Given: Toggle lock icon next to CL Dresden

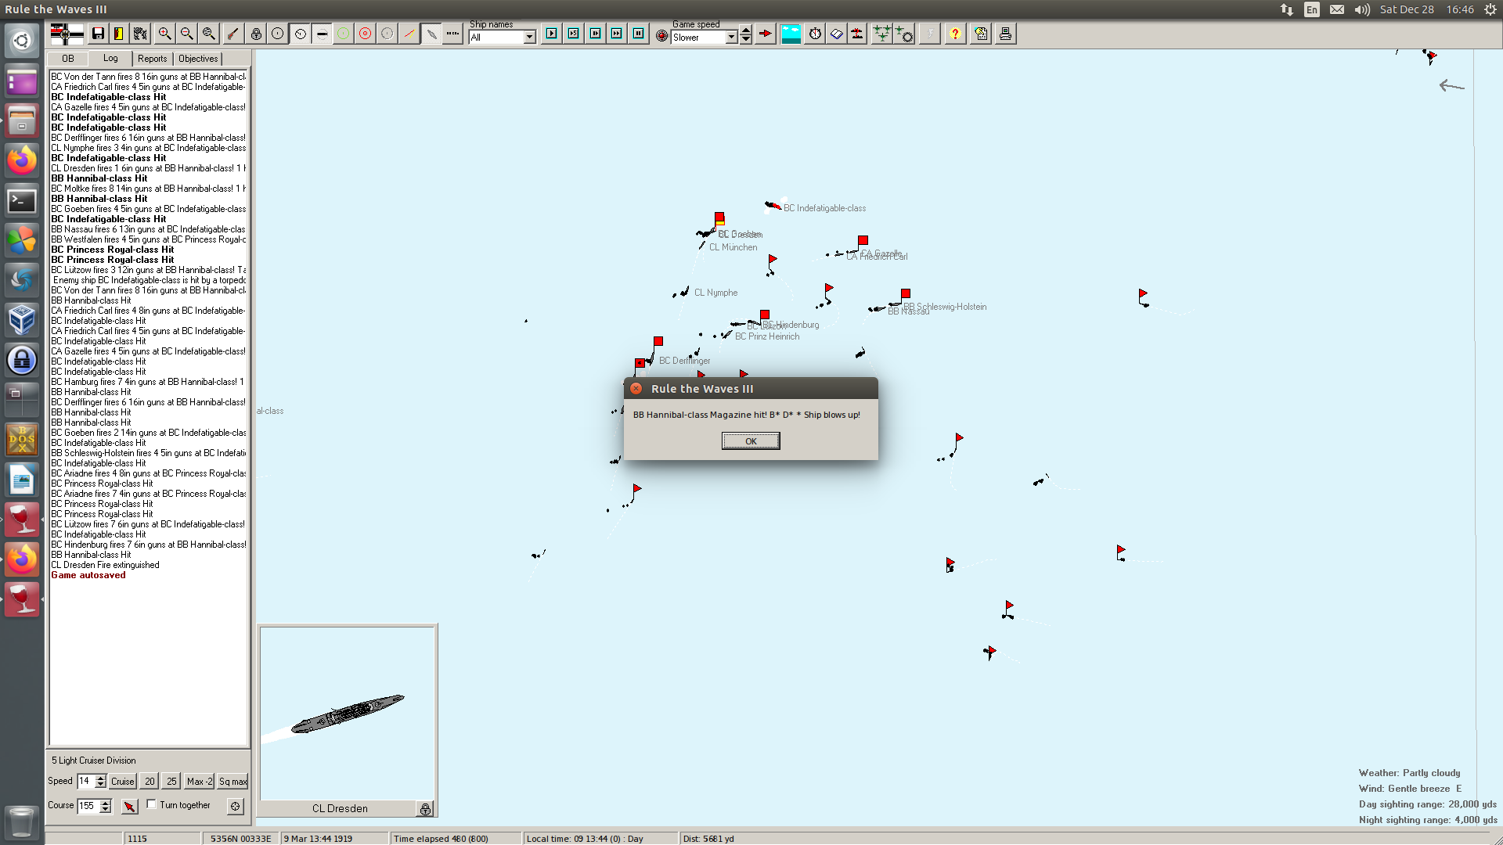Looking at the screenshot, I should [425, 809].
